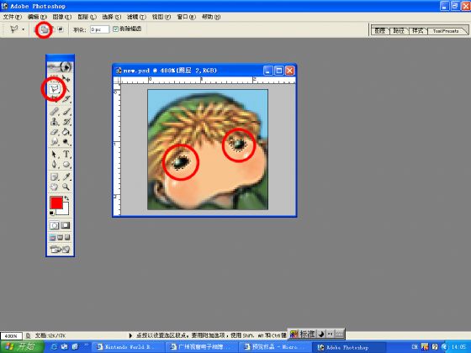Select the Ellipse shape tool

point(66,164)
